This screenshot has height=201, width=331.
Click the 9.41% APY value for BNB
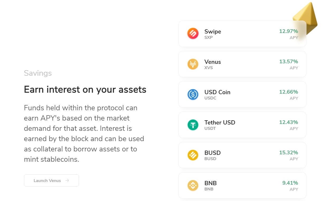[290, 183]
